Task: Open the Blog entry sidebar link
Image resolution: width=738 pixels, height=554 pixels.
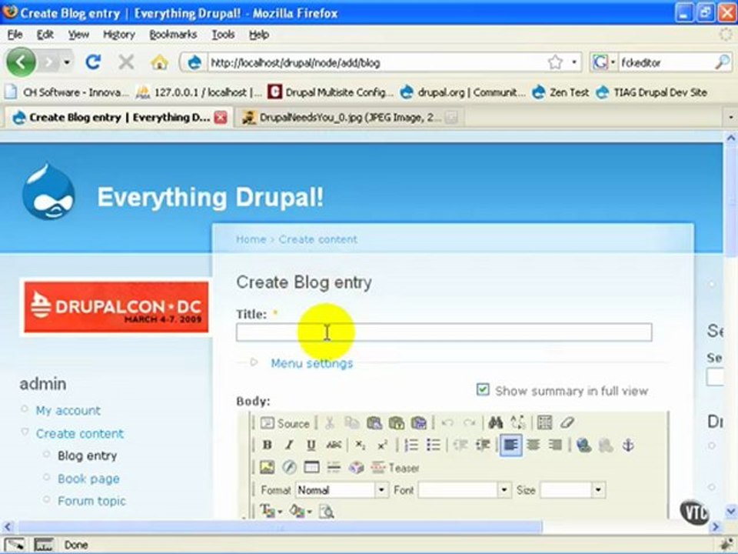Action: (x=87, y=456)
